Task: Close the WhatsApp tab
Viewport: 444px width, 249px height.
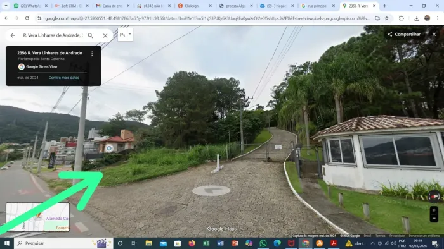Action: pos(46,6)
